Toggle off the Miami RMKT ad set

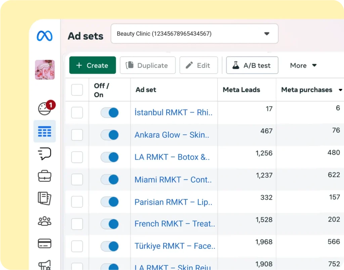pos(110,179)
